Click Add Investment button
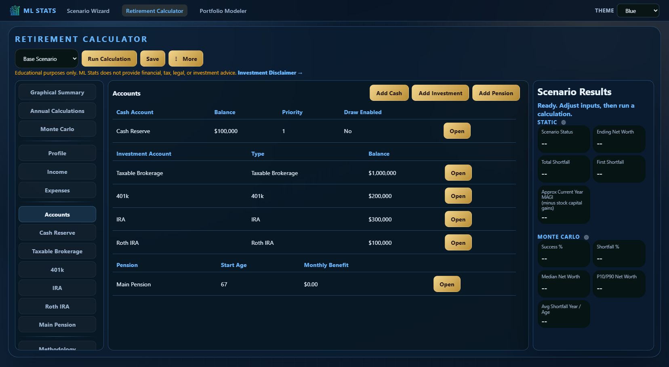Image resolution: width=669 pixels, height=367 pixels. click(x=440, y=93)
